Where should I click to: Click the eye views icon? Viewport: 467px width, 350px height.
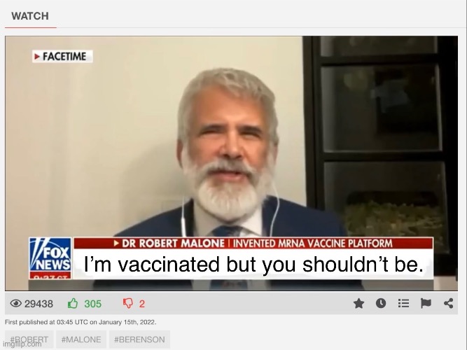(16, 304)
